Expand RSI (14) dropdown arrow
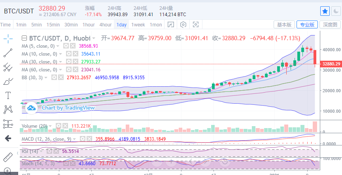The width and height of the screenshot is (342, 175). pyautogui.click(x=41, y=151)
